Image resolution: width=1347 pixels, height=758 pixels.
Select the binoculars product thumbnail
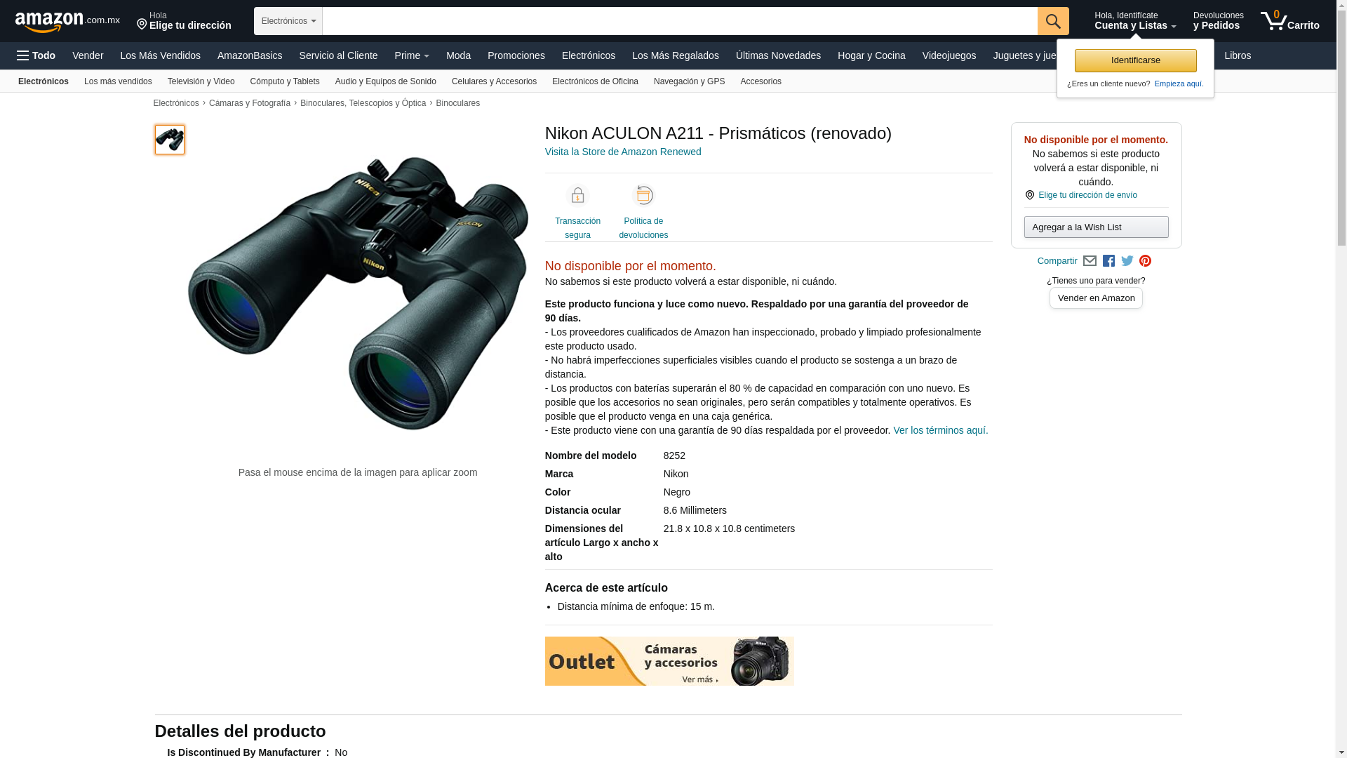click(170, 140)
